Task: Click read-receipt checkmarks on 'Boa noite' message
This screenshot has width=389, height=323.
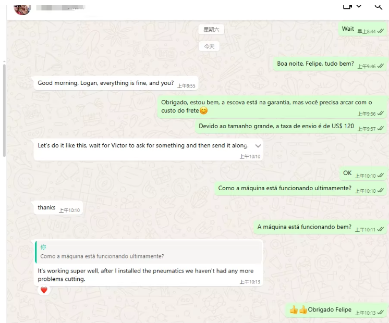Action: pos(380,66)
